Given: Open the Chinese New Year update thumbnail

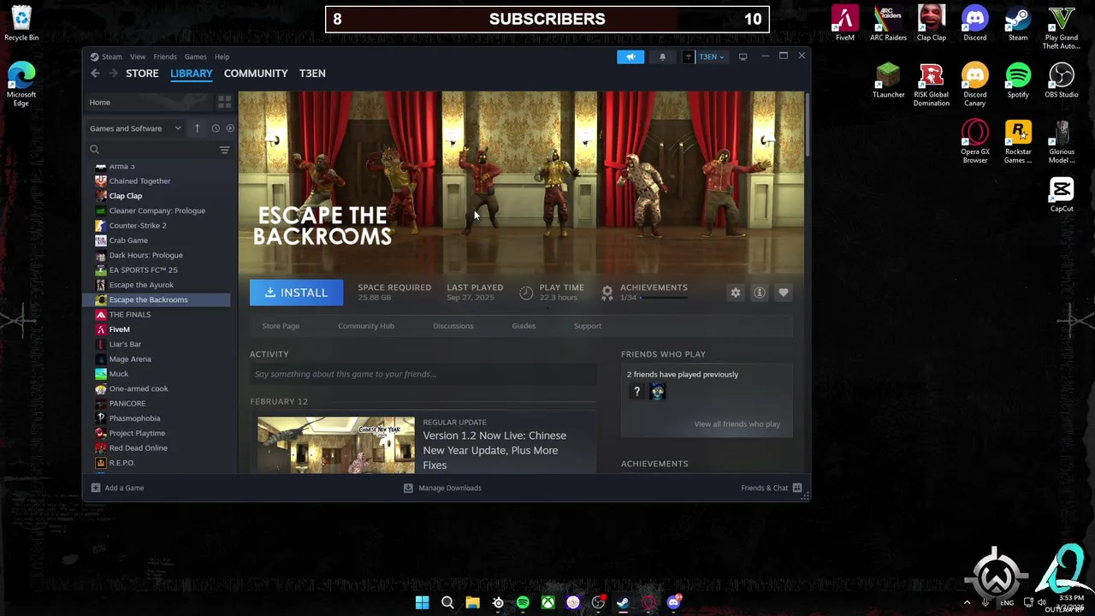Looking at the screenshot, I should (x=336, y=445).
